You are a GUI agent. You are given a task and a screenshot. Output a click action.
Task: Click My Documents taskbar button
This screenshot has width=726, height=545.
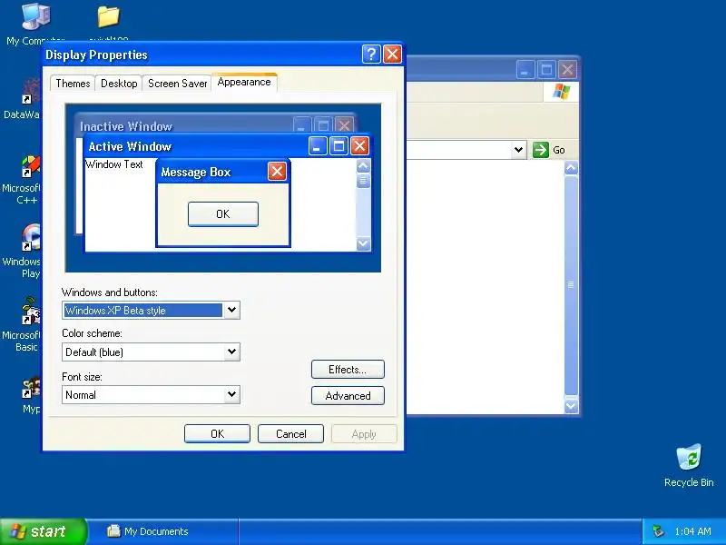click(x=162, y=531)
